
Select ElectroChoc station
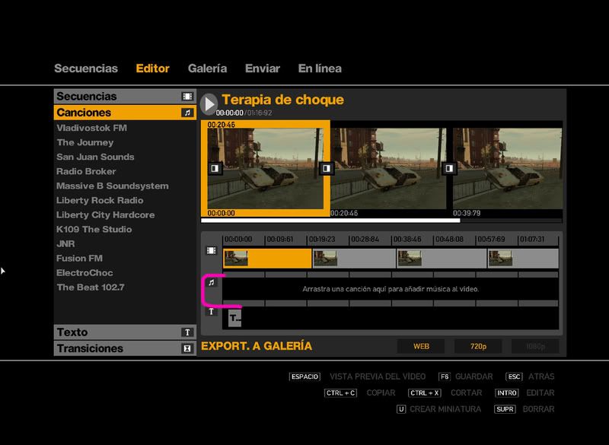(84, 273)
